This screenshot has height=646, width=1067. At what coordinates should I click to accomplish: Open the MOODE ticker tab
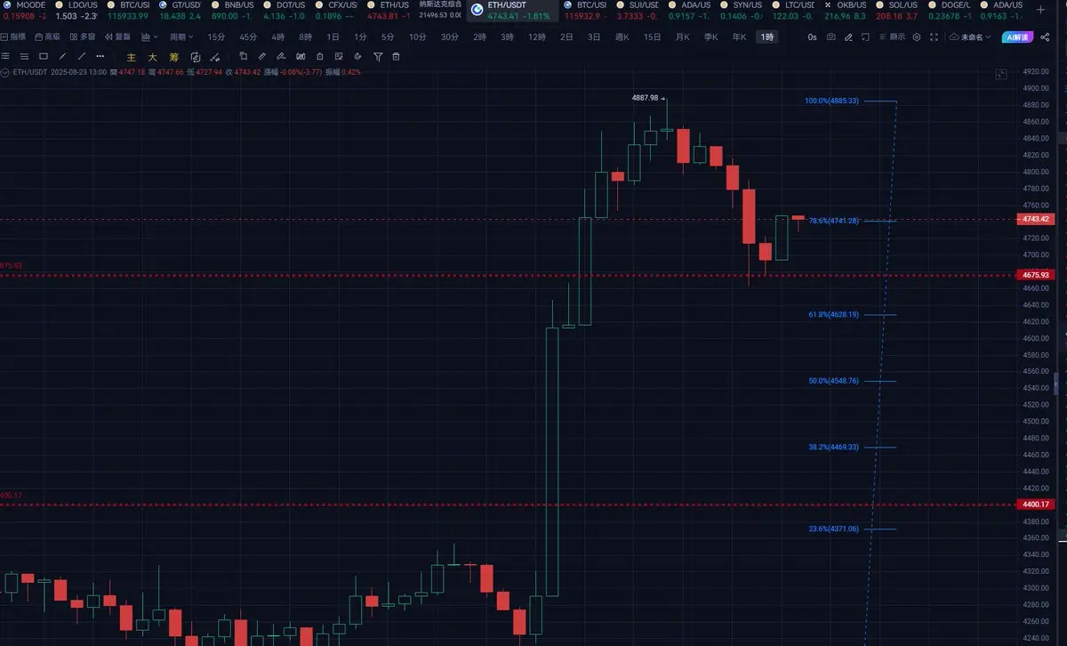click(24, 11)
